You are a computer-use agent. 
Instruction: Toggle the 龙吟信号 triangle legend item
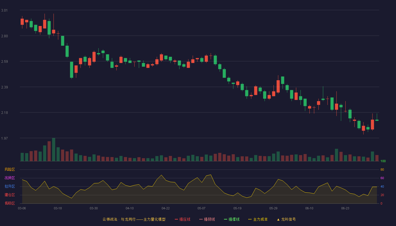(x=286, y=219)
